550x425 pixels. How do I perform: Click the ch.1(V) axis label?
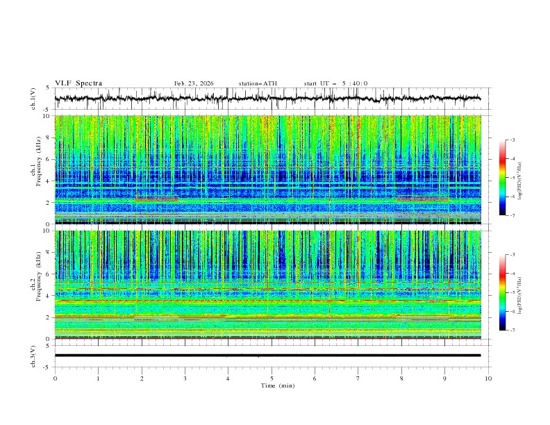(33, 99)
